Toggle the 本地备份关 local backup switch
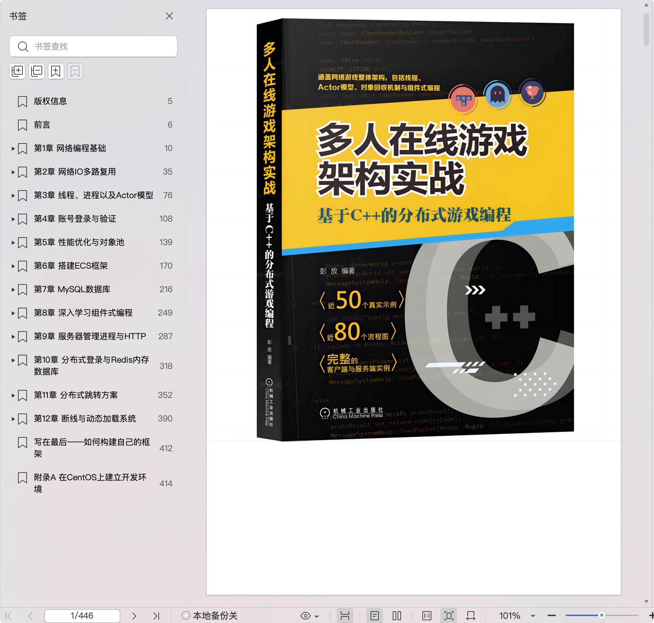 pos(186,616)
